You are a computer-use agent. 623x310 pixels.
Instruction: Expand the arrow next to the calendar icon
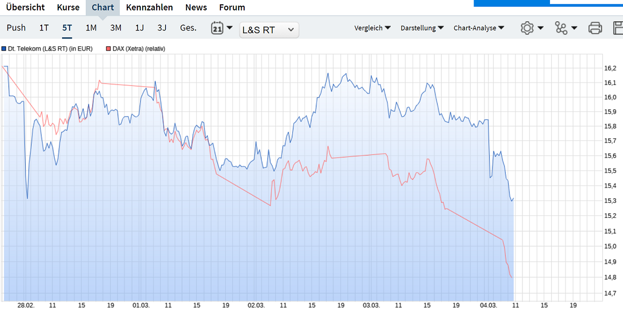229,28
